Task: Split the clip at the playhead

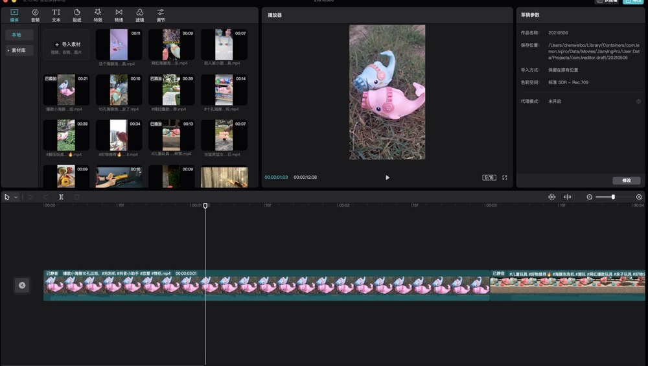Action: click(61, 197)
